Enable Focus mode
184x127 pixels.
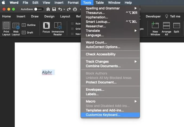pyautogui.click(x=46, y=28)
